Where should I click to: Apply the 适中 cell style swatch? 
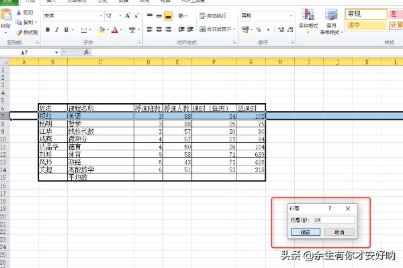(x=366, y=25)
